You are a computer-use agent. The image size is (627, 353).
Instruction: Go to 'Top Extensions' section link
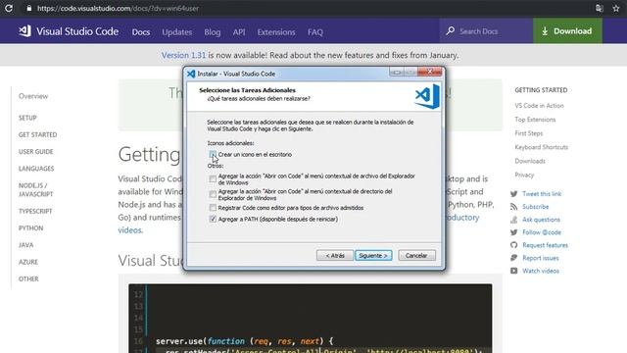(x=535, y=120)
